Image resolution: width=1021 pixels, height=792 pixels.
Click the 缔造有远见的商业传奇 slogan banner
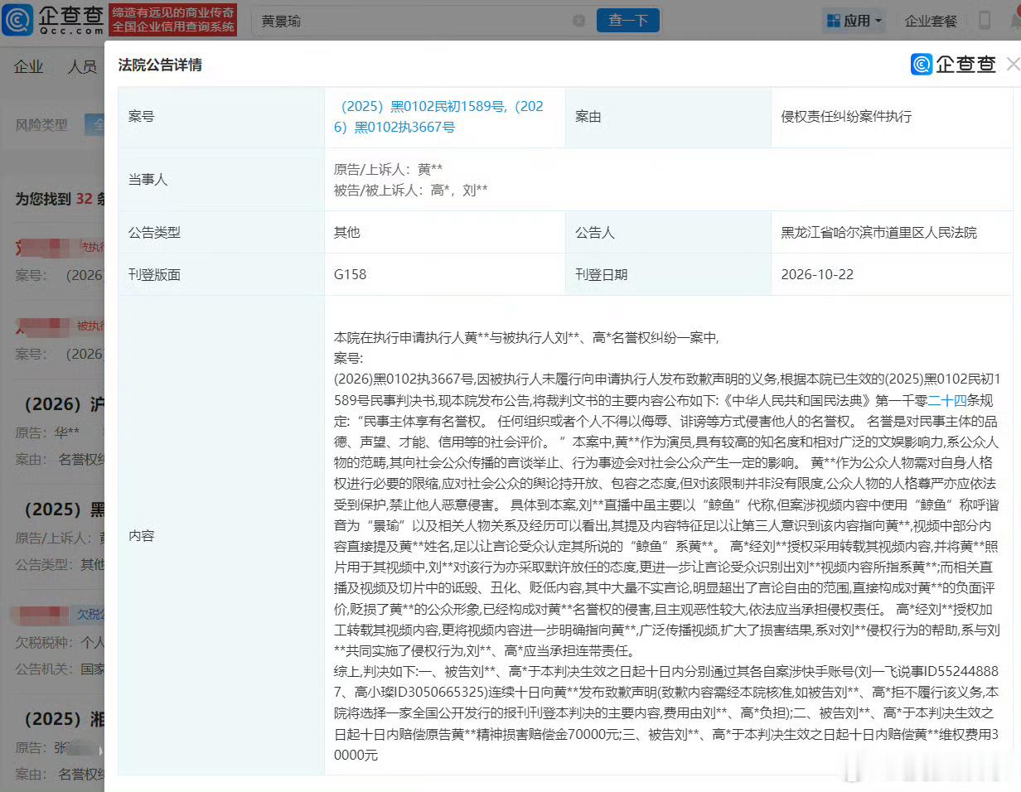(x=174, y=19)
